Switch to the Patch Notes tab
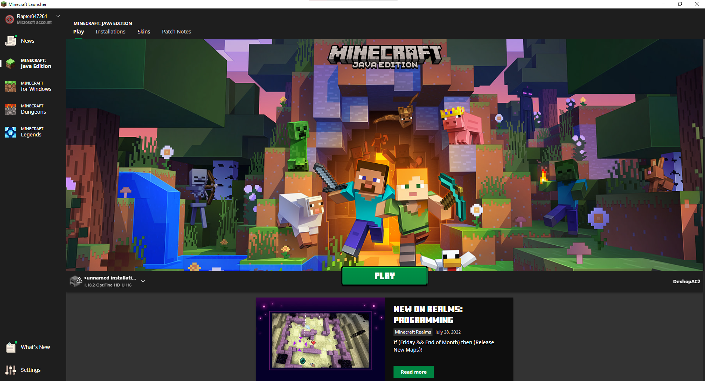Viewport: 705px width, 381px height. click(x=177, y=32)
